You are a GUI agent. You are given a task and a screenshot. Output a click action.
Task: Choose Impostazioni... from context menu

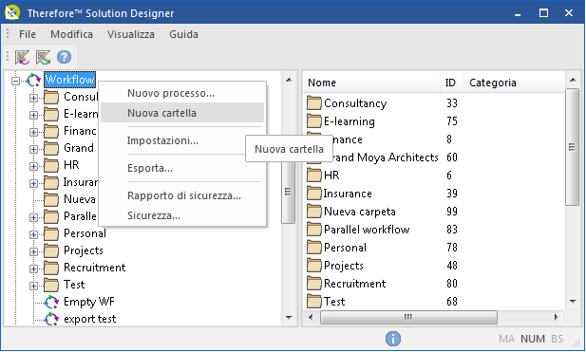click(x=182, y=140)
